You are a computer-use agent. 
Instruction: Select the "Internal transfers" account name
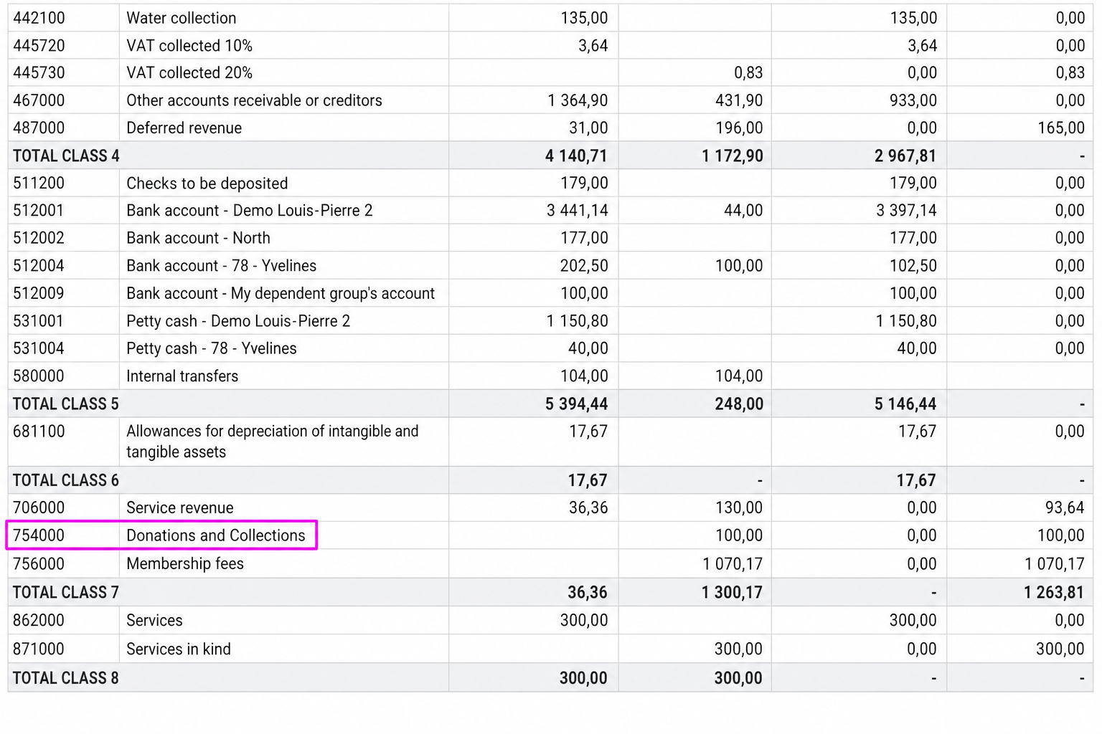click(182, 376)
